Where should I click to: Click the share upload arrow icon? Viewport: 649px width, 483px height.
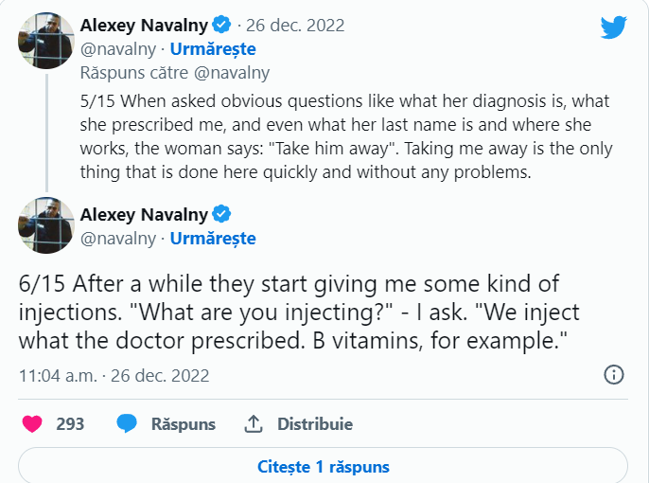pyautogui.click(x=253, y=424)
